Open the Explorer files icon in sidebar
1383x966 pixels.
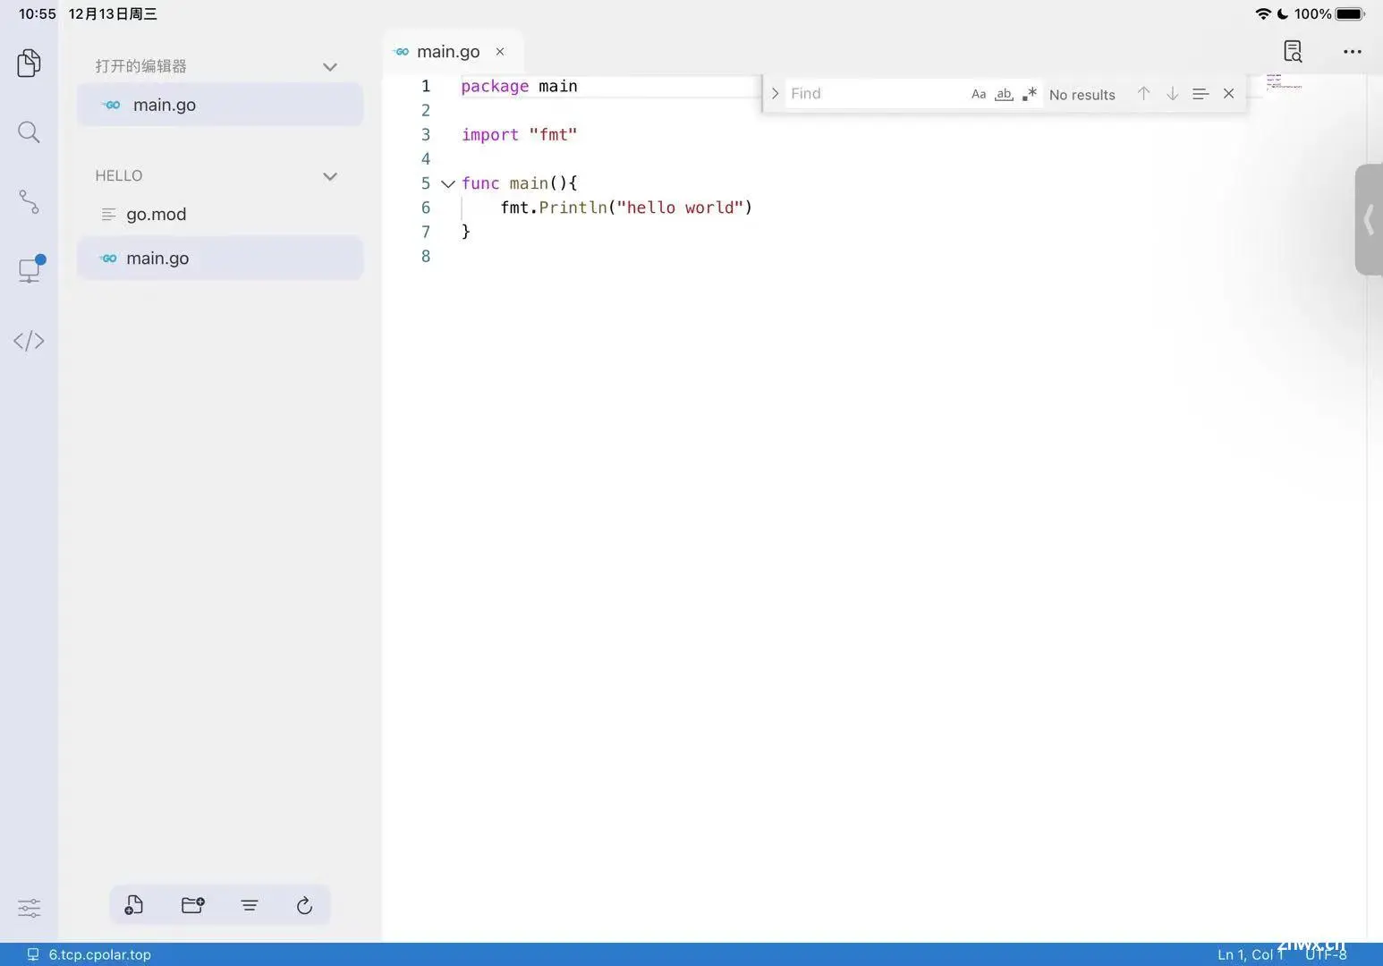pos(29,63)
